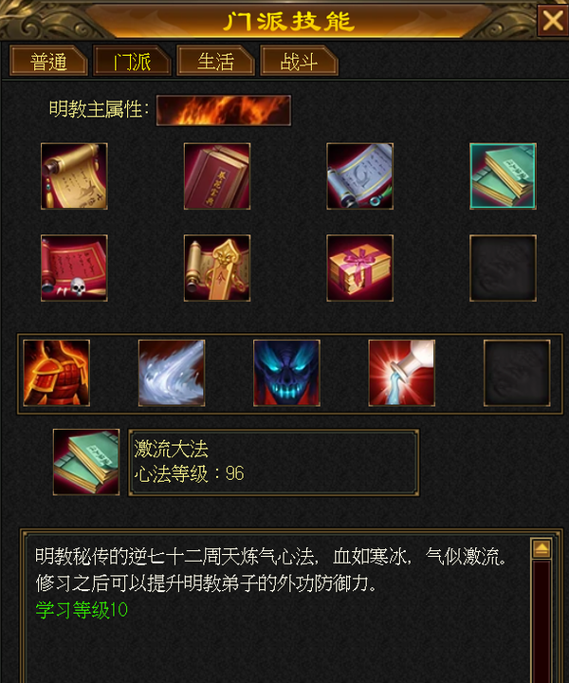This screenshot has width=569, height=683.
Task: Close the 门派技能 window
Action: (x=553, y=20)
